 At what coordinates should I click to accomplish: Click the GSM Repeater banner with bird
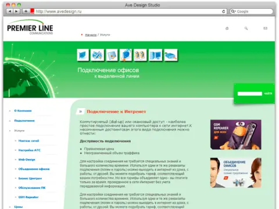point(236,135)
